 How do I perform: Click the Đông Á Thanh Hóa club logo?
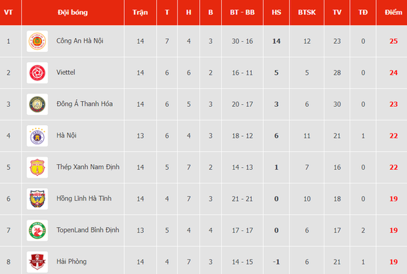coord(37,104)
